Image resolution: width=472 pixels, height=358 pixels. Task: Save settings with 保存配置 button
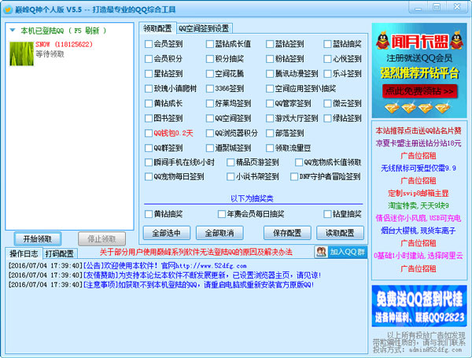[287, 233]
